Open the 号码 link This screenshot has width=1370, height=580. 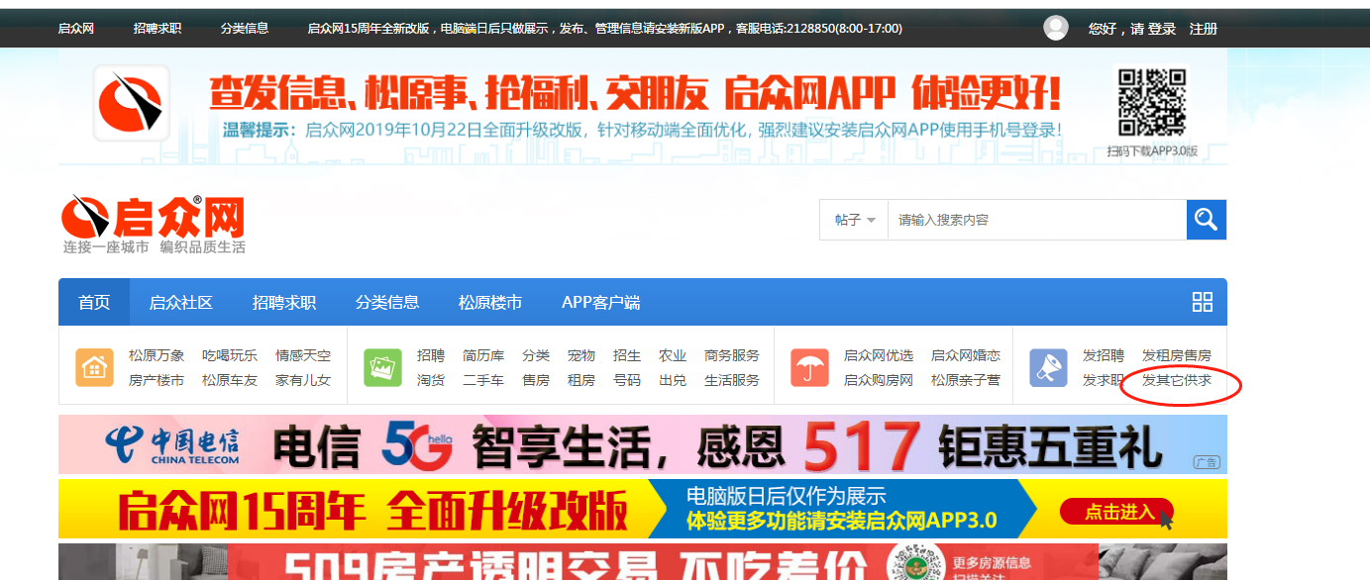(x=627, y=380)
